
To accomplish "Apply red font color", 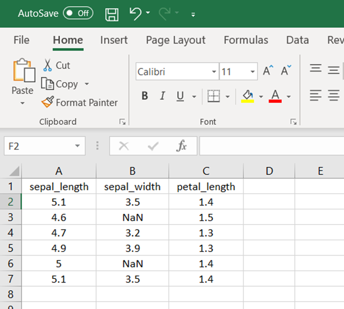I will tap(275, 96).
